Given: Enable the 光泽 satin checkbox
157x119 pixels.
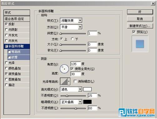Looking at the screenshot, I should 6,63.
